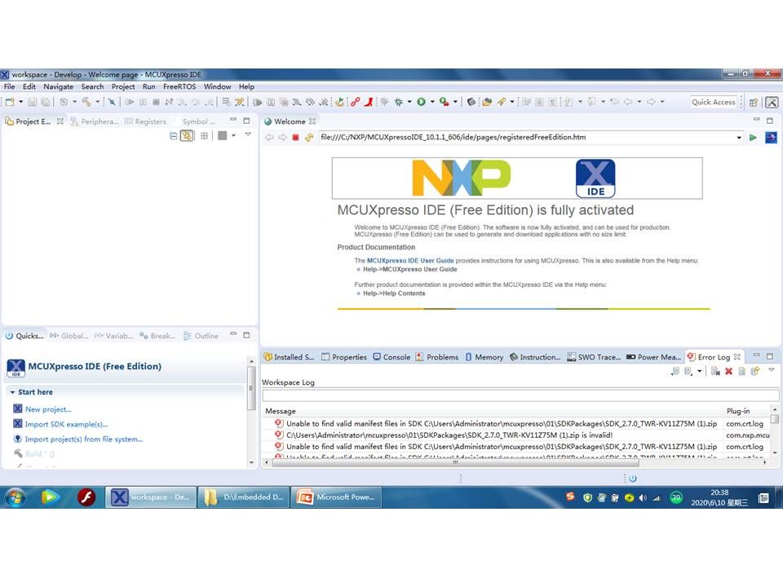The image size is (783, 587).
Task: Click Import SDK example(s)... link
Action: click(66, 424)
